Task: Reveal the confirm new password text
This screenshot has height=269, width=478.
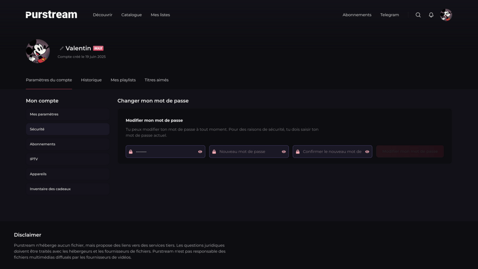Action: click(367, 152)
